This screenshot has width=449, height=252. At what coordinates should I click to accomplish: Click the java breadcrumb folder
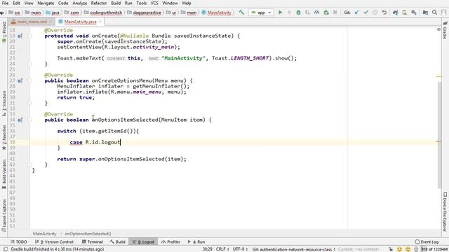55,13
